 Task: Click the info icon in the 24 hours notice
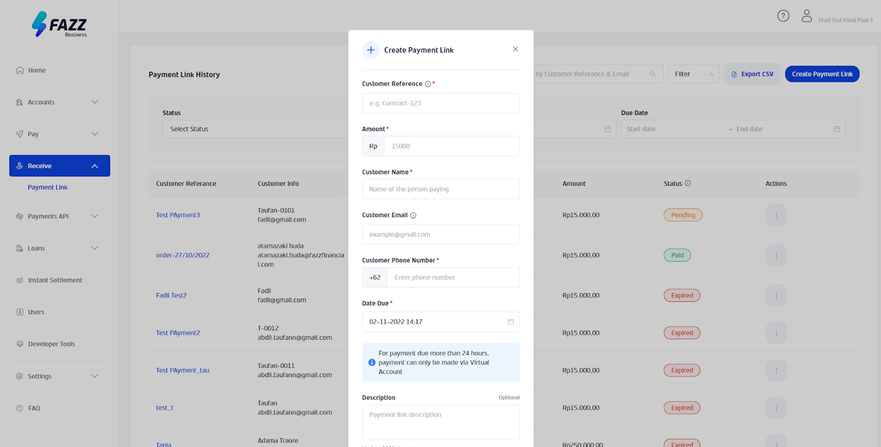(x=372, y=362)
